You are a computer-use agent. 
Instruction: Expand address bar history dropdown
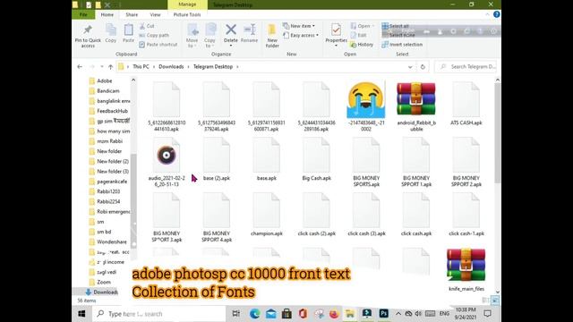(410, 67)
